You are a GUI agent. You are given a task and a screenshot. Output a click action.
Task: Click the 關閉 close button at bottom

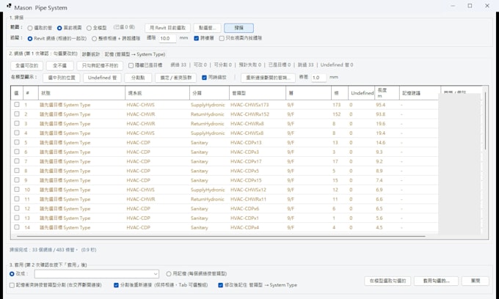pyautogui.click(x=476, y=281)
